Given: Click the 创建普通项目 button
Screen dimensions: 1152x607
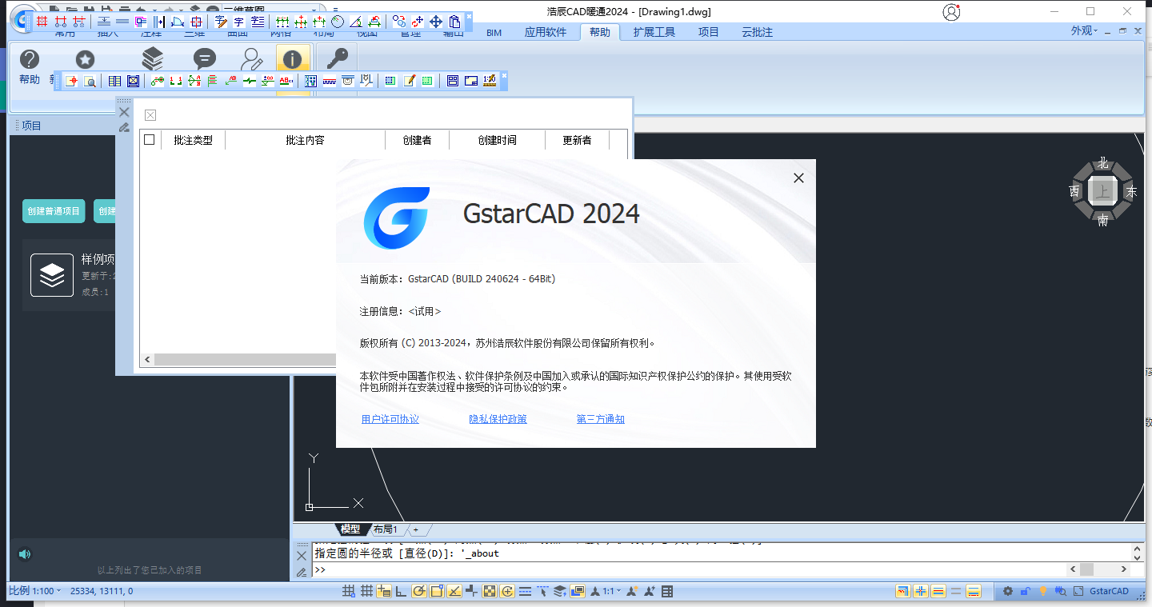Looking at the screenshot, I should [x=54, y=211].
